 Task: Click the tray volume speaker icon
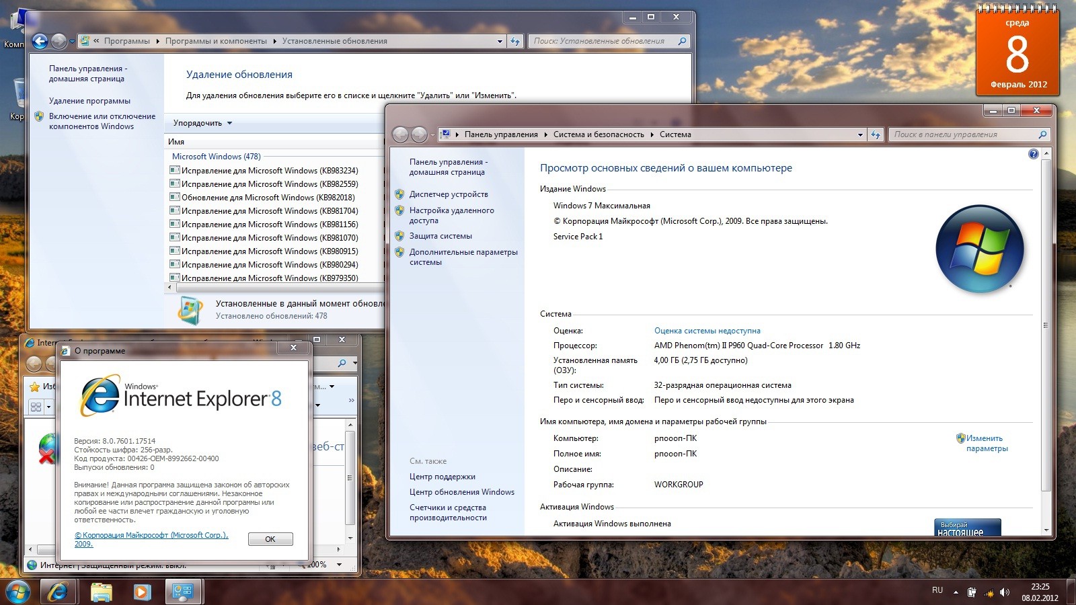point(1005,592)
